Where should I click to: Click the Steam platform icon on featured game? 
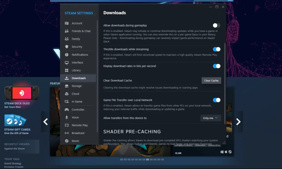pyautogui.click(x=230, y=152)
